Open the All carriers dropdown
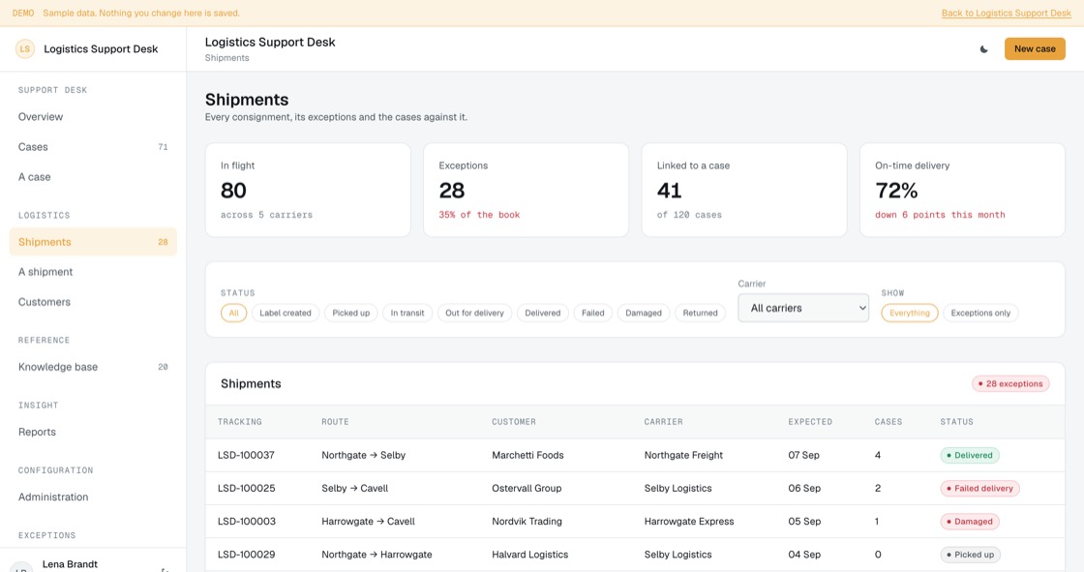 (802, 308)
